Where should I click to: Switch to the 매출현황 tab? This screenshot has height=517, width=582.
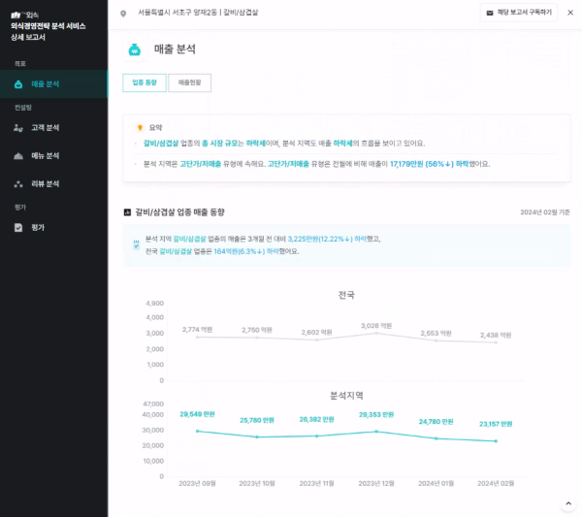coord(190,82)
